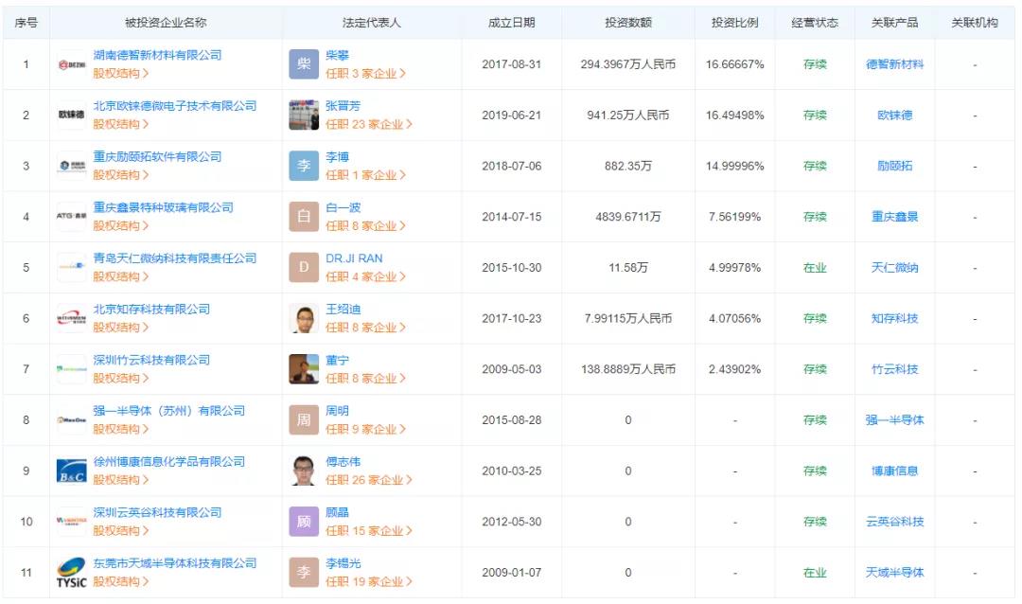
Task: Open company link 重庆励颐拓软件有限公司
Action: pos(157,157)
